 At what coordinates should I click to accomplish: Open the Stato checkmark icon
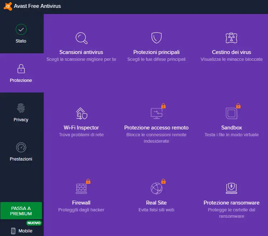coord(21,29)
